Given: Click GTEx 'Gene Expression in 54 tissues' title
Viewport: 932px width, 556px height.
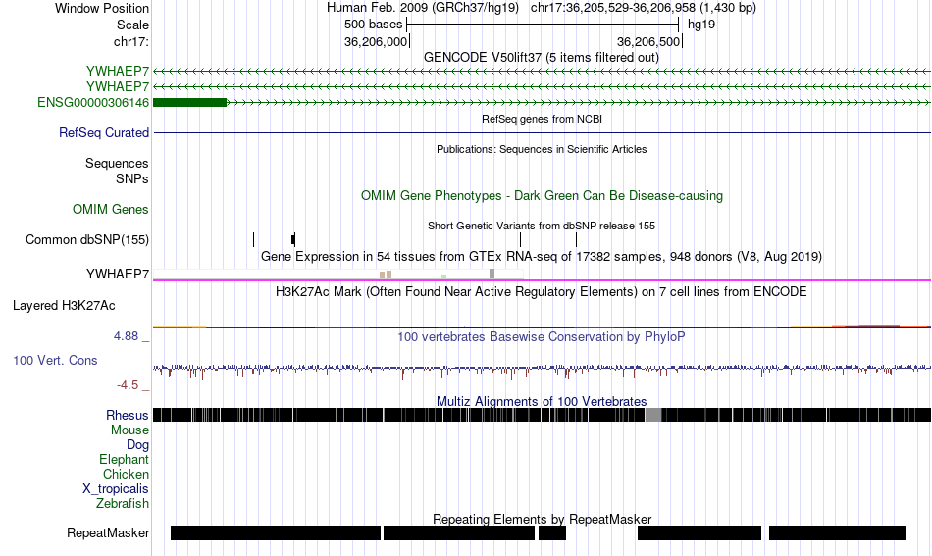Looking at the screenshot, I should coord(542,257).
